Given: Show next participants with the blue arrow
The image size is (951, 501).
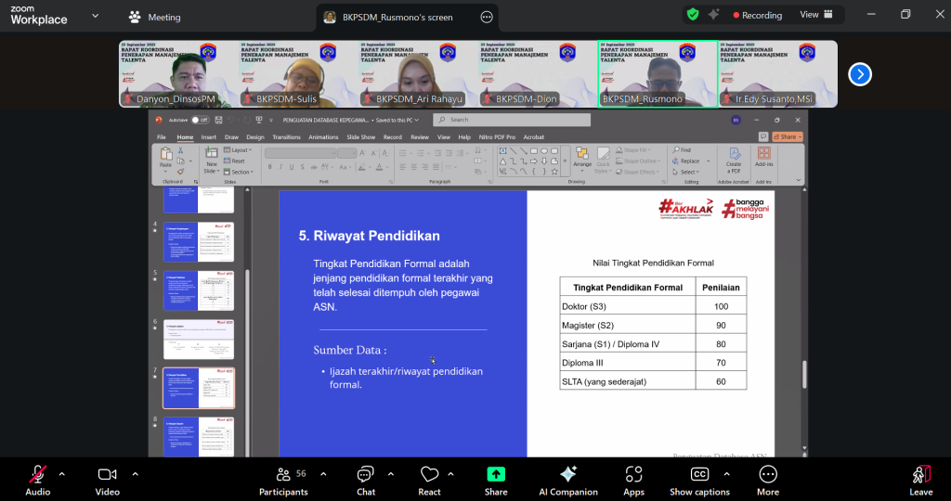Looking at the screenshot, I should coord(860,74).
